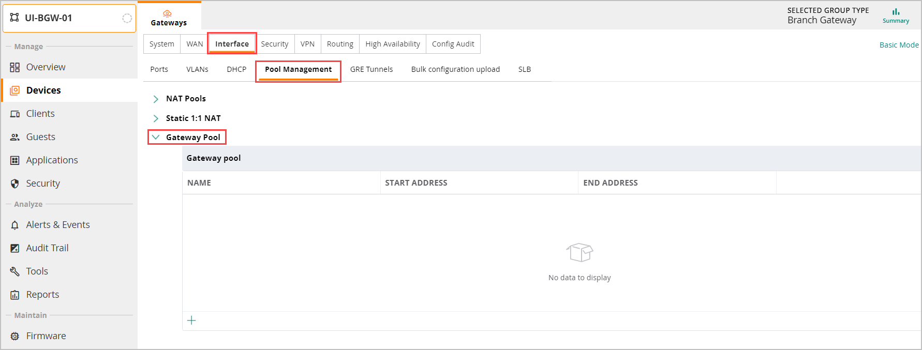Click the Summary link at top right
Viewport: 922px width, 350px height.
(x=896, y=21)
